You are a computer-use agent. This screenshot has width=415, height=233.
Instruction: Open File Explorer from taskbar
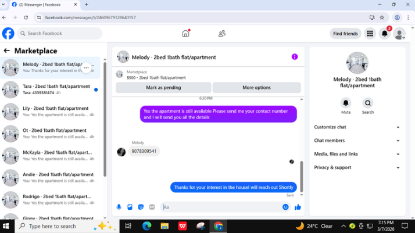(164, 226)
